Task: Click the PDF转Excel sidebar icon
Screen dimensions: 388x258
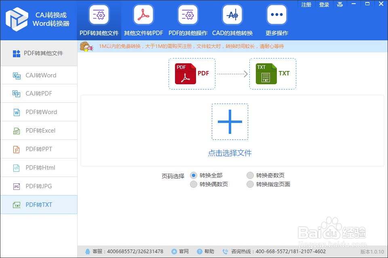Action: (x=17, y=131)
